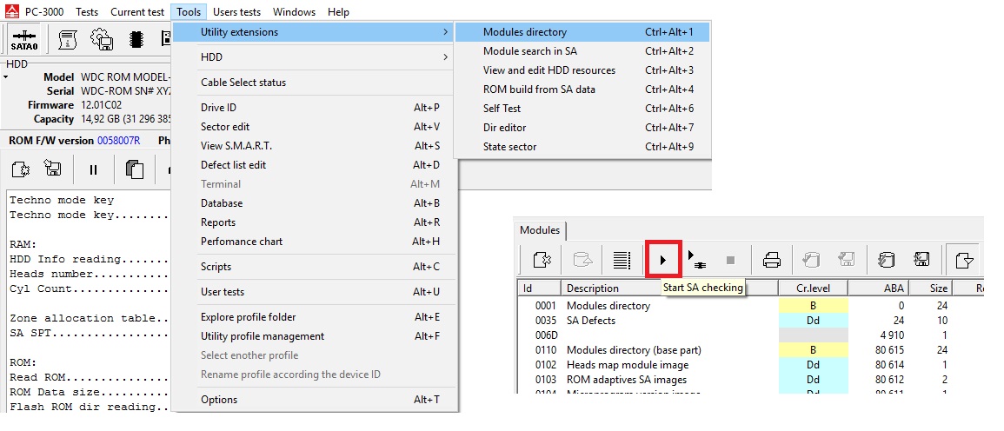Open the Help menu
The width and height of the screenshot is (1004, 431).
(338, 11)
